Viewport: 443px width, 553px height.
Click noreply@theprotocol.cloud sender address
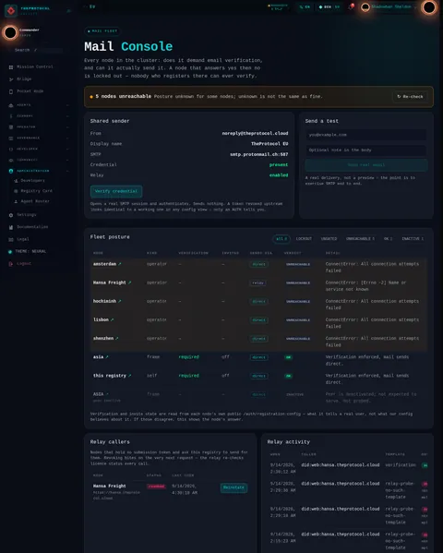255,134
